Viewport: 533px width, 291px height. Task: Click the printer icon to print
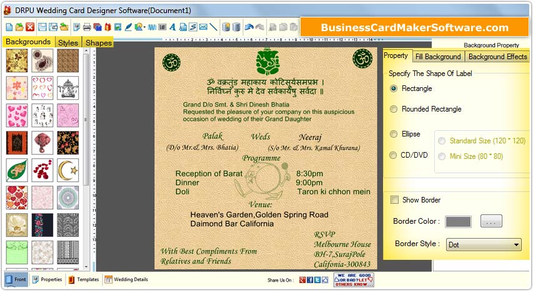87,27
